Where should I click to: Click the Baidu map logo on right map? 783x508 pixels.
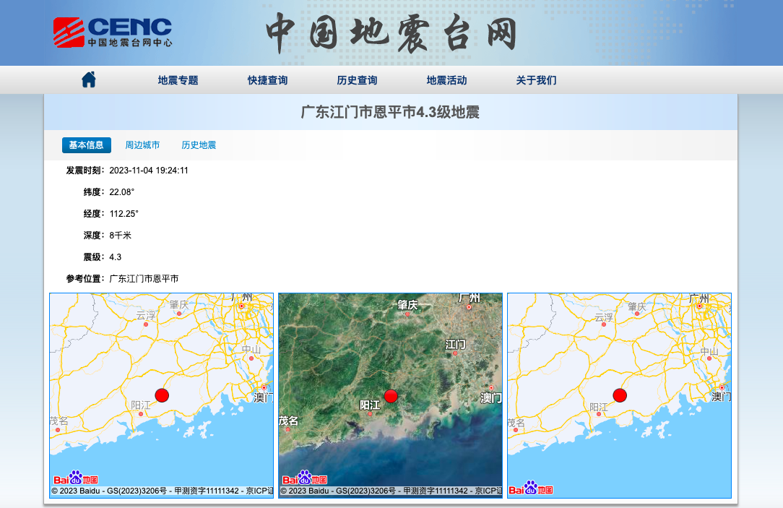point(531,489)
